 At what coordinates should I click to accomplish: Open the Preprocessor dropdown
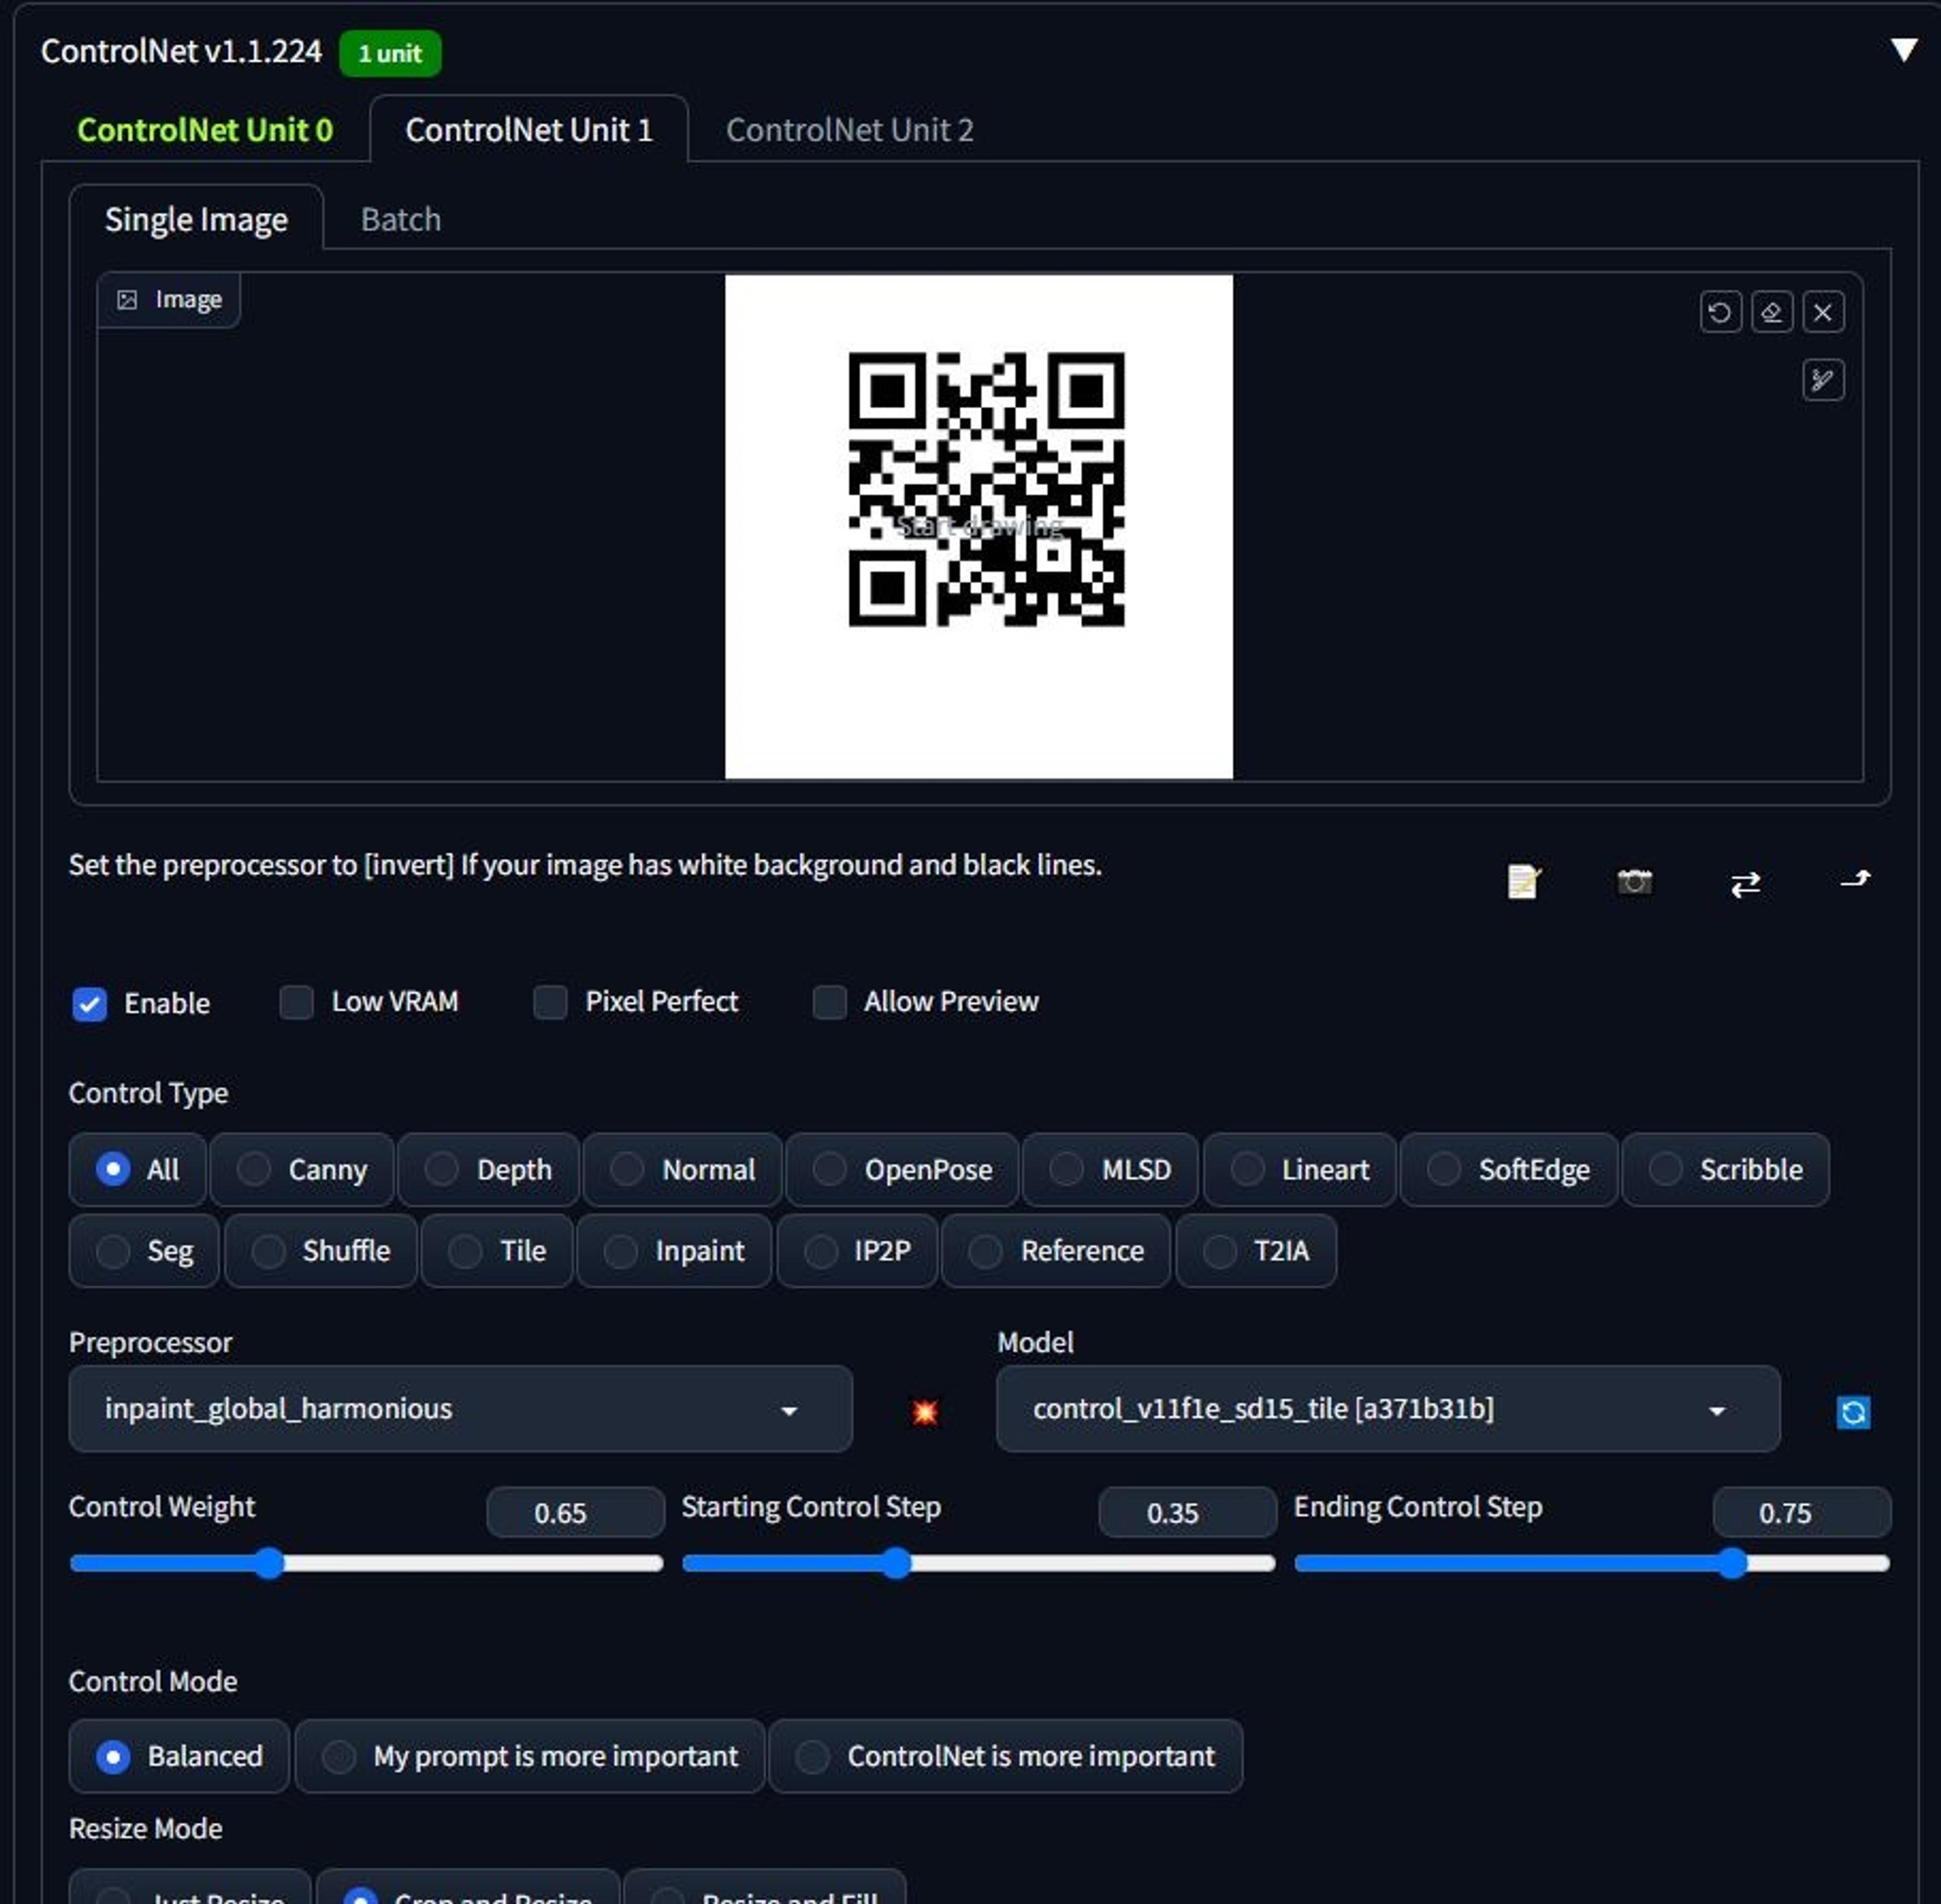(460, 1409)
